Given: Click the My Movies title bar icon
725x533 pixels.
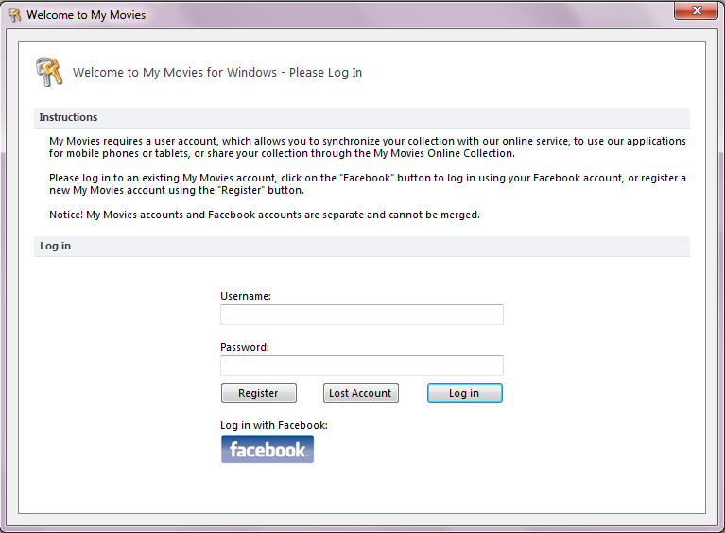Looking at the screenshot, I should (x=14, y=15).
